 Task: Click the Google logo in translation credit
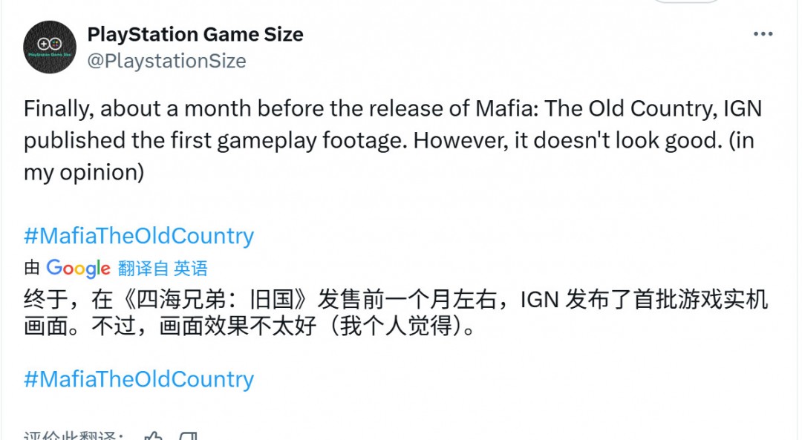(78, 268)
